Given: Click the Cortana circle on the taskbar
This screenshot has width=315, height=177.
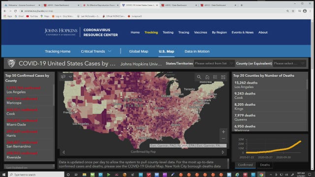Looking at the screenshot, I should click(68, 175).
